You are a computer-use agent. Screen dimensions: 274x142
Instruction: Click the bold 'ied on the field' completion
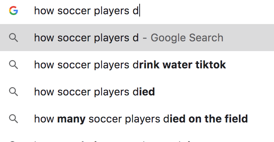point(208,119)
